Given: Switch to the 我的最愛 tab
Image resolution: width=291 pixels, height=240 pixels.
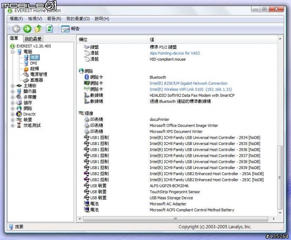Looking at the screenshot, I should pos(33,39).
